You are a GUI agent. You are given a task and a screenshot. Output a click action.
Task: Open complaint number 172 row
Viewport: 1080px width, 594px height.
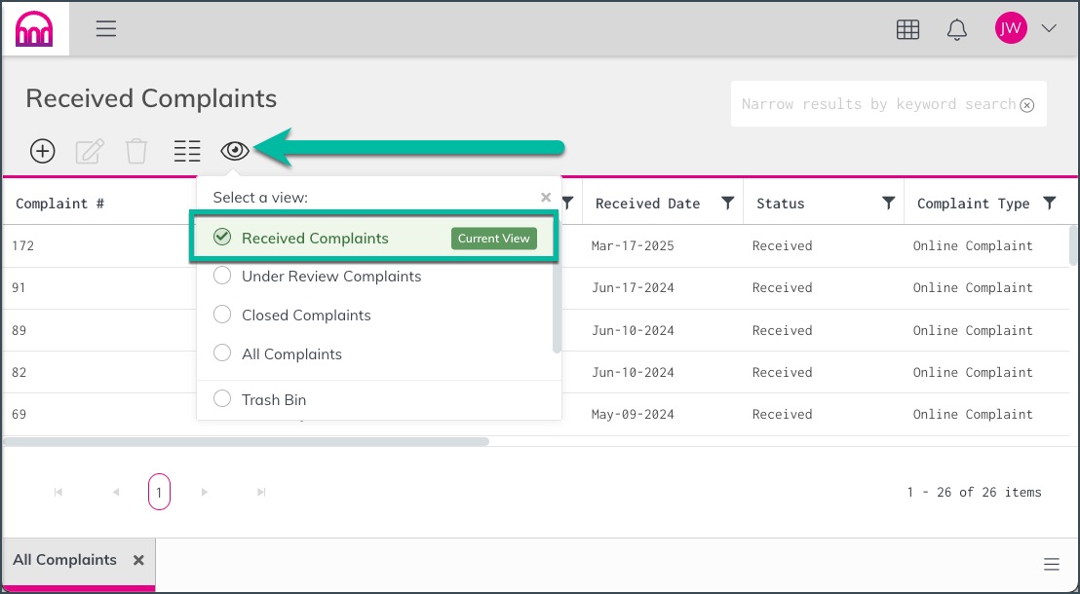click(22, 245)
